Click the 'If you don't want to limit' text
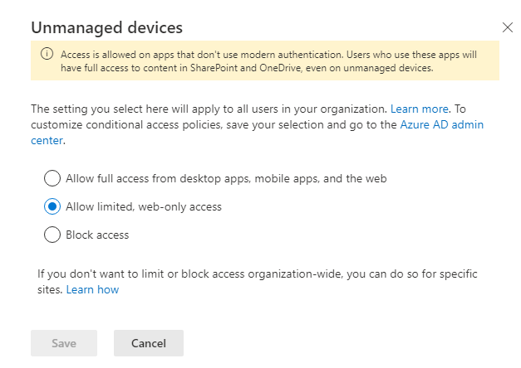The height and width of the screenshot is (368, 521). coord(258,282)
